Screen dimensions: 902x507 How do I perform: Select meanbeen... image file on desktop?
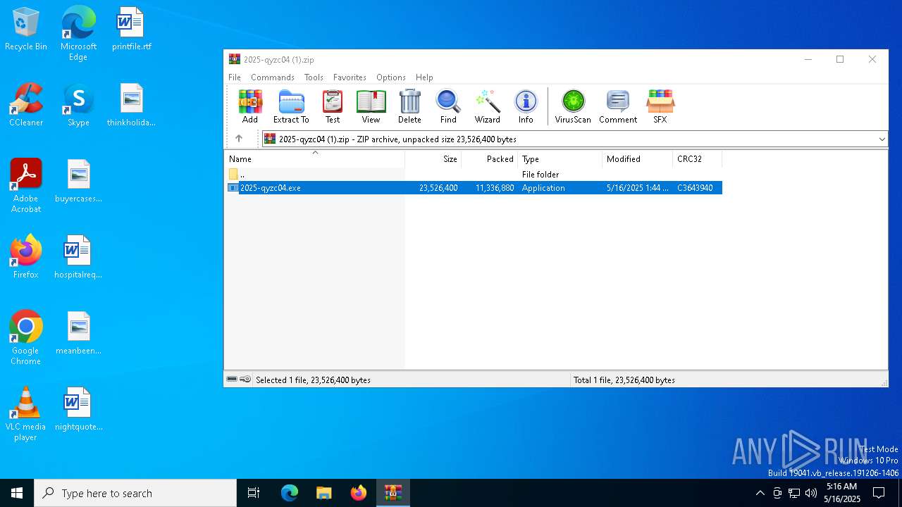coord(78,333)
